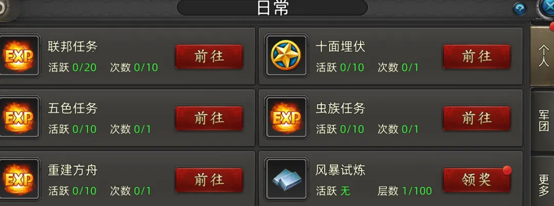The width and height of the screenshot is (554, 206).
Task: Click the 重建方舟 EXP flame icon
Action: pos(18,179)
